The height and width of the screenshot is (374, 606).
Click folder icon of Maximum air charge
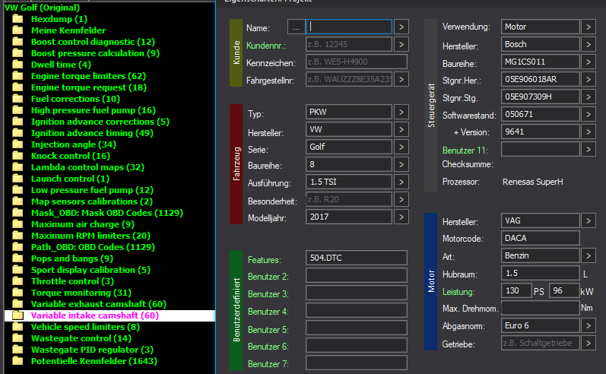click(17, 224)
